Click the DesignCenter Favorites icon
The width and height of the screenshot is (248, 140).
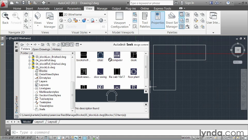(x=54, y=45)
